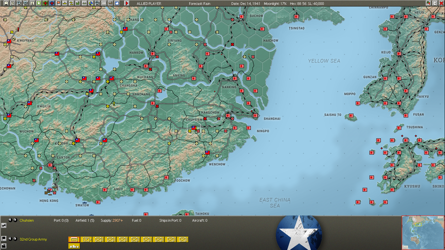Screen dimensions: 445x250
Task: Click the green flag with red arrow icon
Action: (x=428, y=3)
